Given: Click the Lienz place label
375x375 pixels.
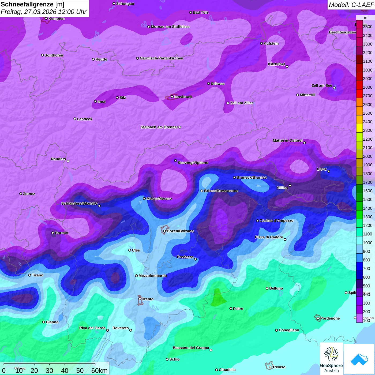Looking at the screenshot, I should coord(322,169).
